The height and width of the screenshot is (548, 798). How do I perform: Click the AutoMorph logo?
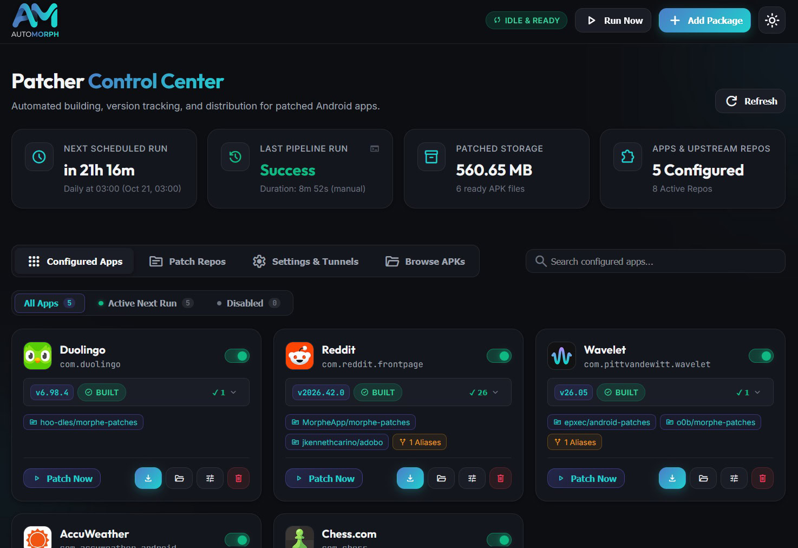35,21
